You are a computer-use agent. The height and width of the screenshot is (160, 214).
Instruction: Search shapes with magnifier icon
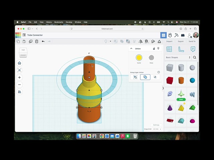195,57
